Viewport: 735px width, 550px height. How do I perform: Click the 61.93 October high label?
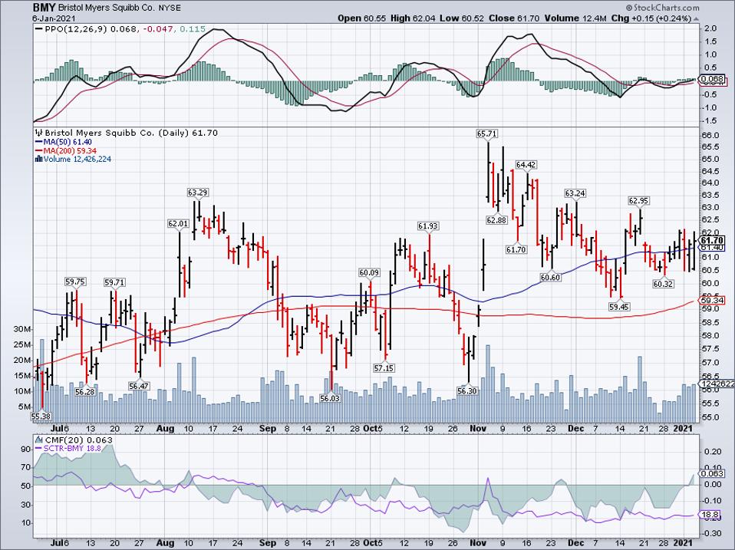[428, 226]
